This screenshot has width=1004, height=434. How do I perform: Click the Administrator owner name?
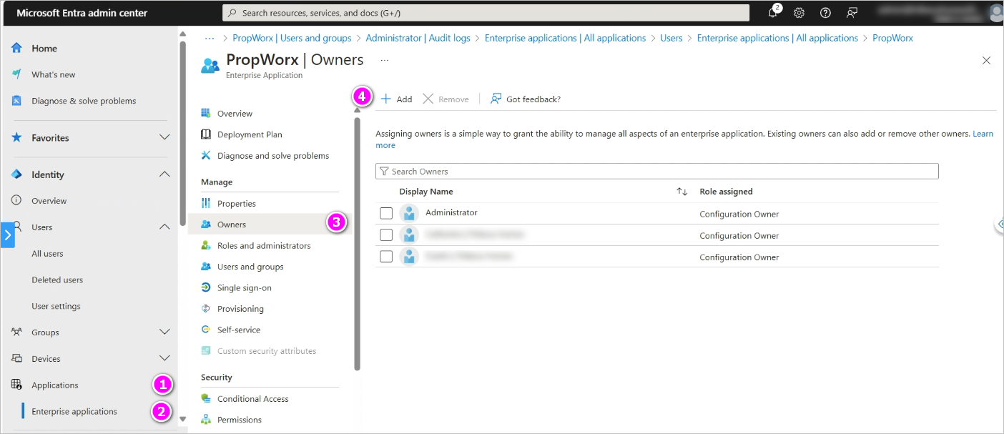tap(451, 212)
